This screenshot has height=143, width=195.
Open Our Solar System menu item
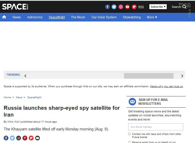(x=104, y=17)
